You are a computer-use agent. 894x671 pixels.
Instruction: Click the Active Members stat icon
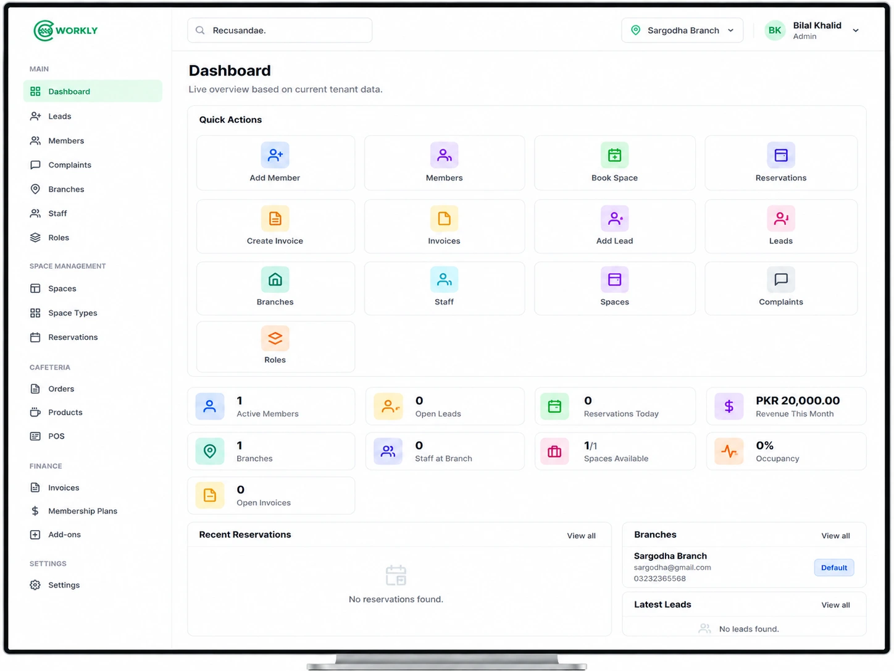(210, 407)
